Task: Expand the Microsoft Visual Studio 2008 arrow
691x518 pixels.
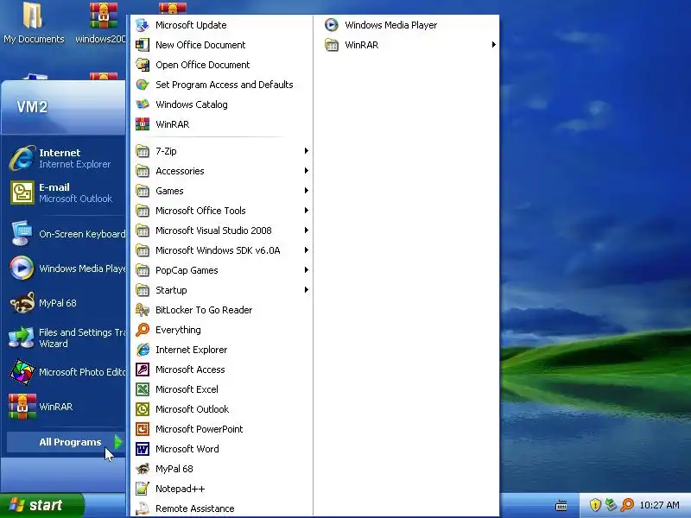Action: [307, 231]
